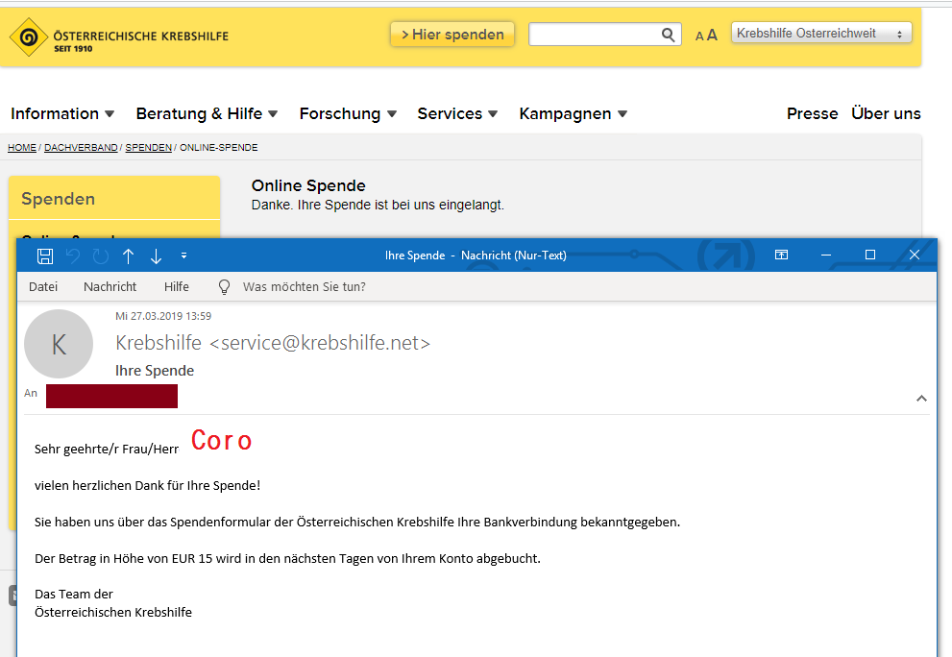The height and width of the screenshot is (657, 952).
Task: Go to previous item with up arrow
Action: pos(128,256)
